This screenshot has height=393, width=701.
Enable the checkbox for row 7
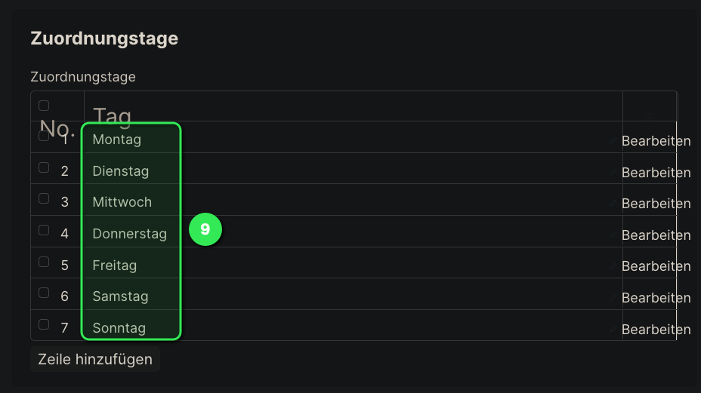click(x=44, y=324)
